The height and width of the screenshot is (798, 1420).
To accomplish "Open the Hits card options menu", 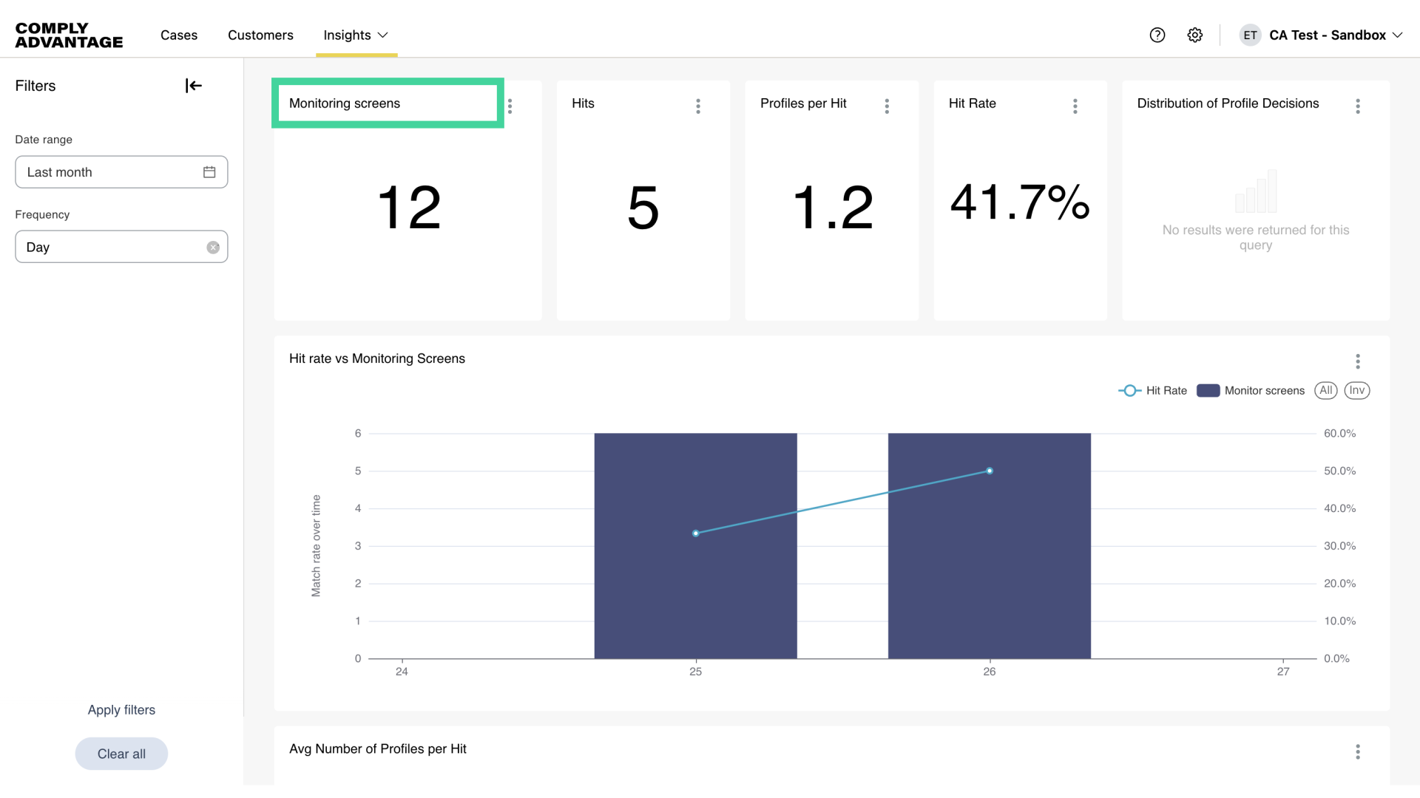I will click(699, 106).
